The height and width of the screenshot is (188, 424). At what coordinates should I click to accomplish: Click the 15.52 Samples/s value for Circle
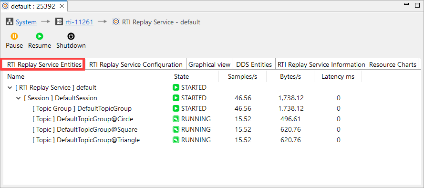(243, 119)
